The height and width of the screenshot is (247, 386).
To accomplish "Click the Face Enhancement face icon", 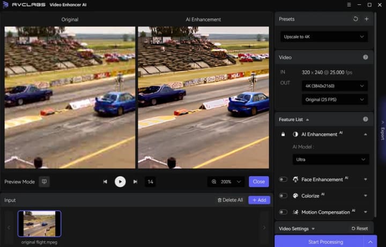I will coord(295,180).
